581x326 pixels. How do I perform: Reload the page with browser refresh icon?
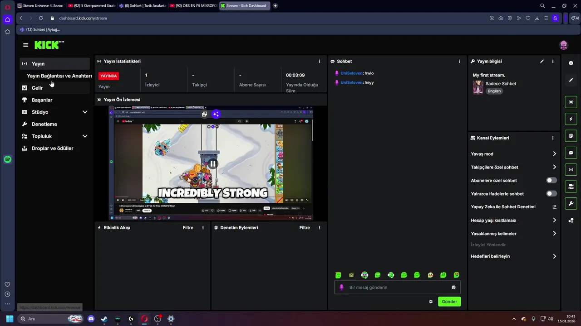(x=41, y=18)
